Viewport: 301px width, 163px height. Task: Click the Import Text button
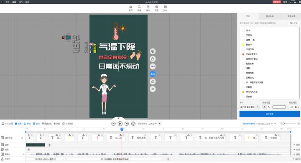tap(294, 23)
